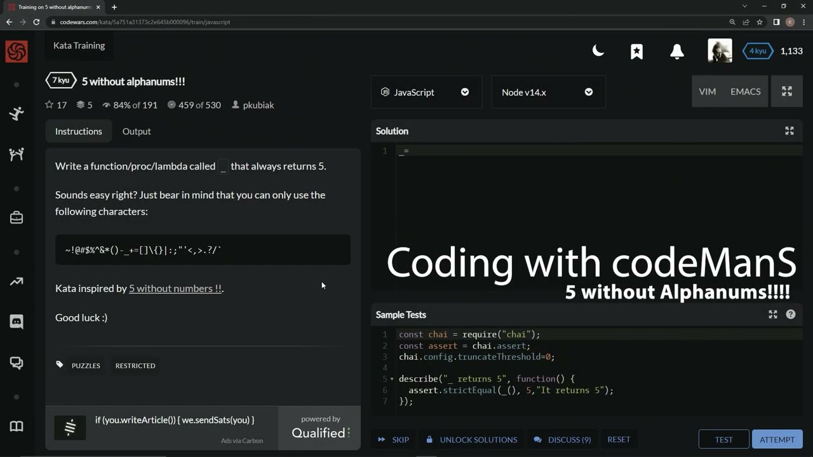The height and width of the screenshot is (457, 813).
Task: Enable VIM key bindings
Action: tap(708, 91)
